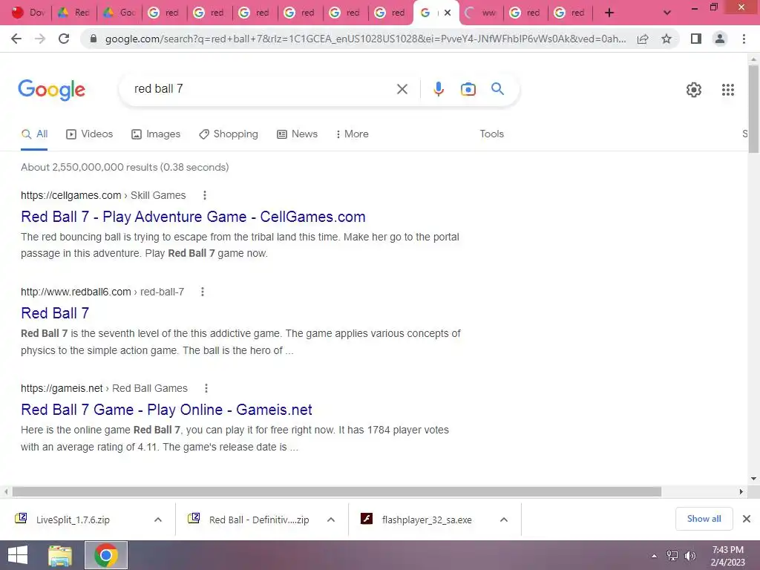Click the https://gameis.net breadcrumb text

point(62,388)
